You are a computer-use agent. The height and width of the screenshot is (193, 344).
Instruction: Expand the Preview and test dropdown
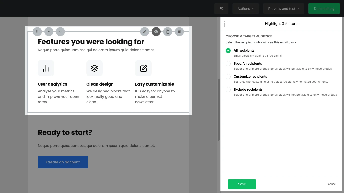click(x=284, y=9)
